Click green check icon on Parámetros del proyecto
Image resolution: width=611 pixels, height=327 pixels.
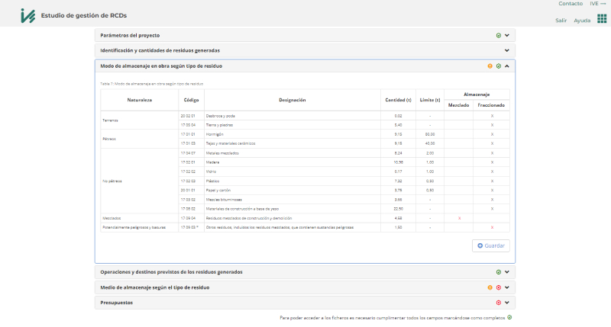[499, 35]
